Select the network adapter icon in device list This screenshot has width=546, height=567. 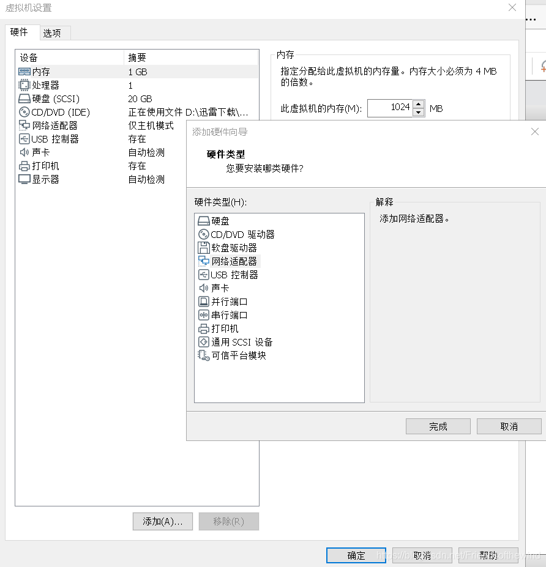24,125
